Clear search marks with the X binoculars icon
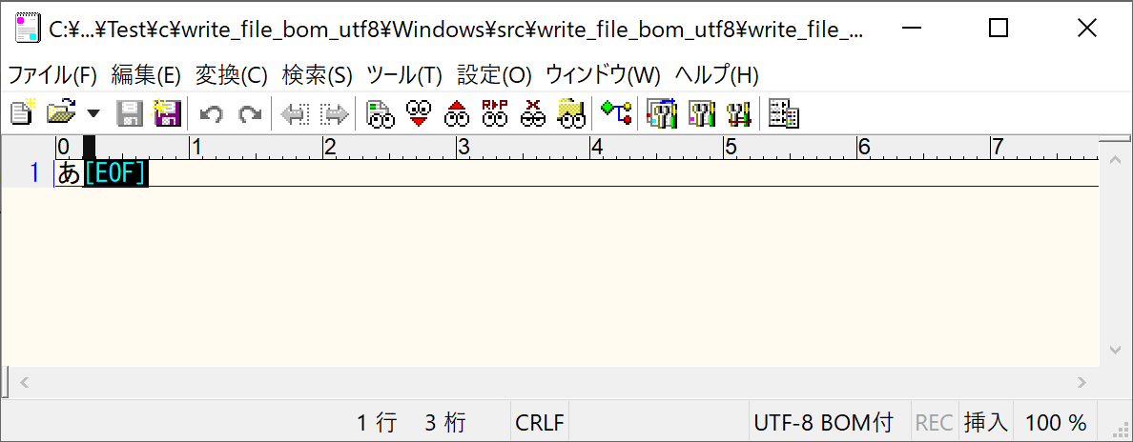Viewport: 1133px width, 442px height. [x=533, y=113]
